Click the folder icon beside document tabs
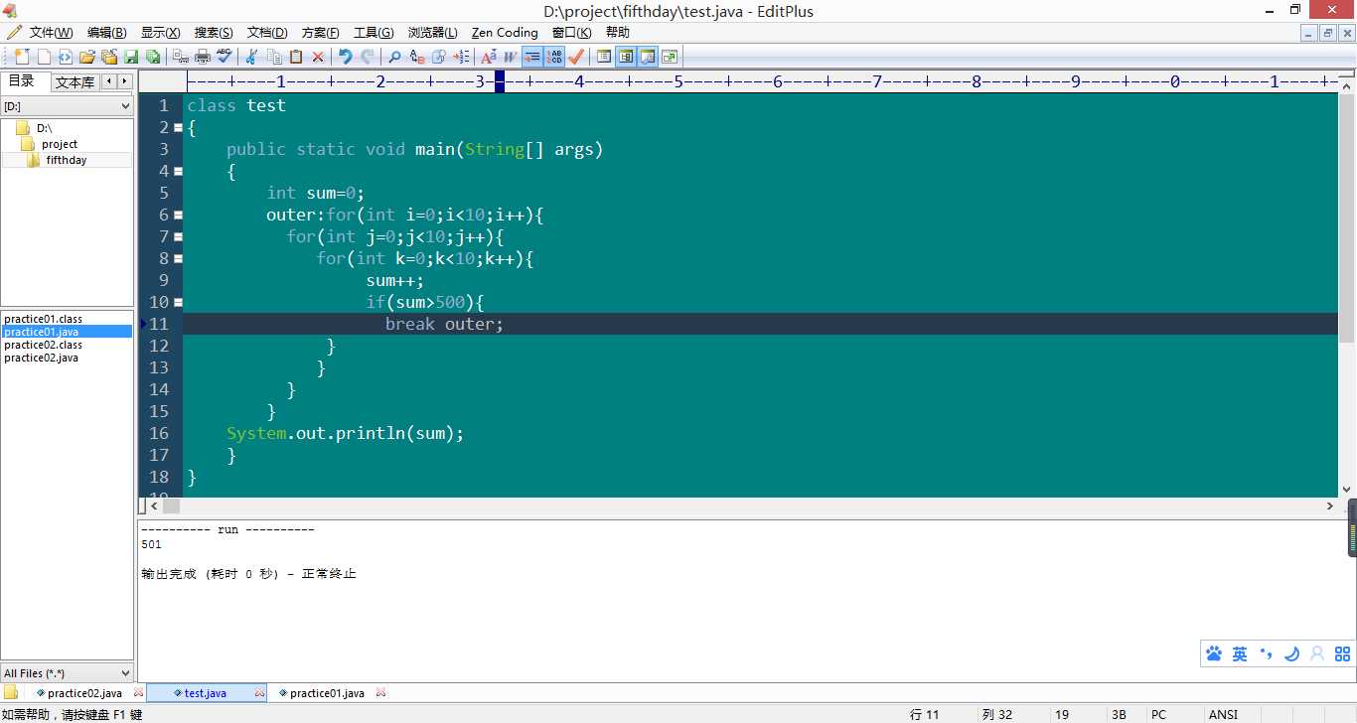 (x=10, y=692)
